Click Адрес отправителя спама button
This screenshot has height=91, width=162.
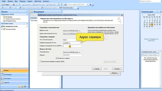click(x=30, y=8)
